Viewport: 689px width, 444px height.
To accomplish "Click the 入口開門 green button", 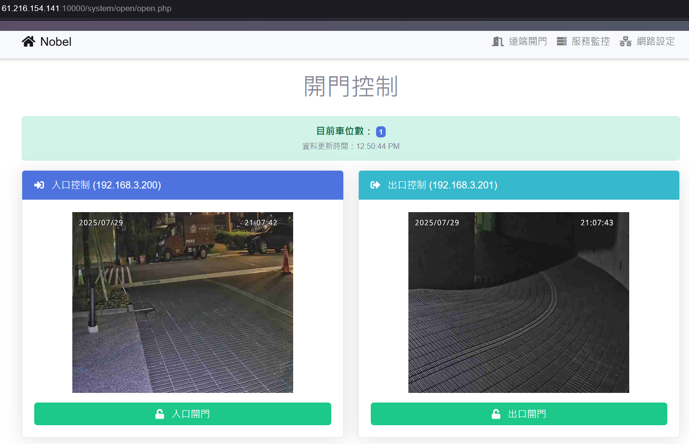I will coord(183,414).
